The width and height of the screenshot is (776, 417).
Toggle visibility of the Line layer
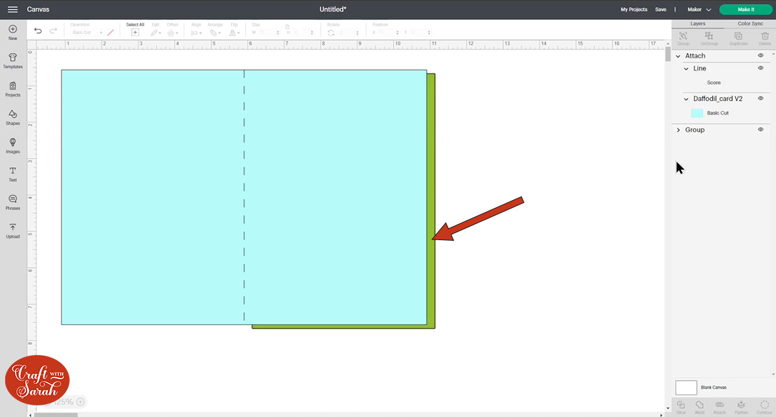[760, 68]
